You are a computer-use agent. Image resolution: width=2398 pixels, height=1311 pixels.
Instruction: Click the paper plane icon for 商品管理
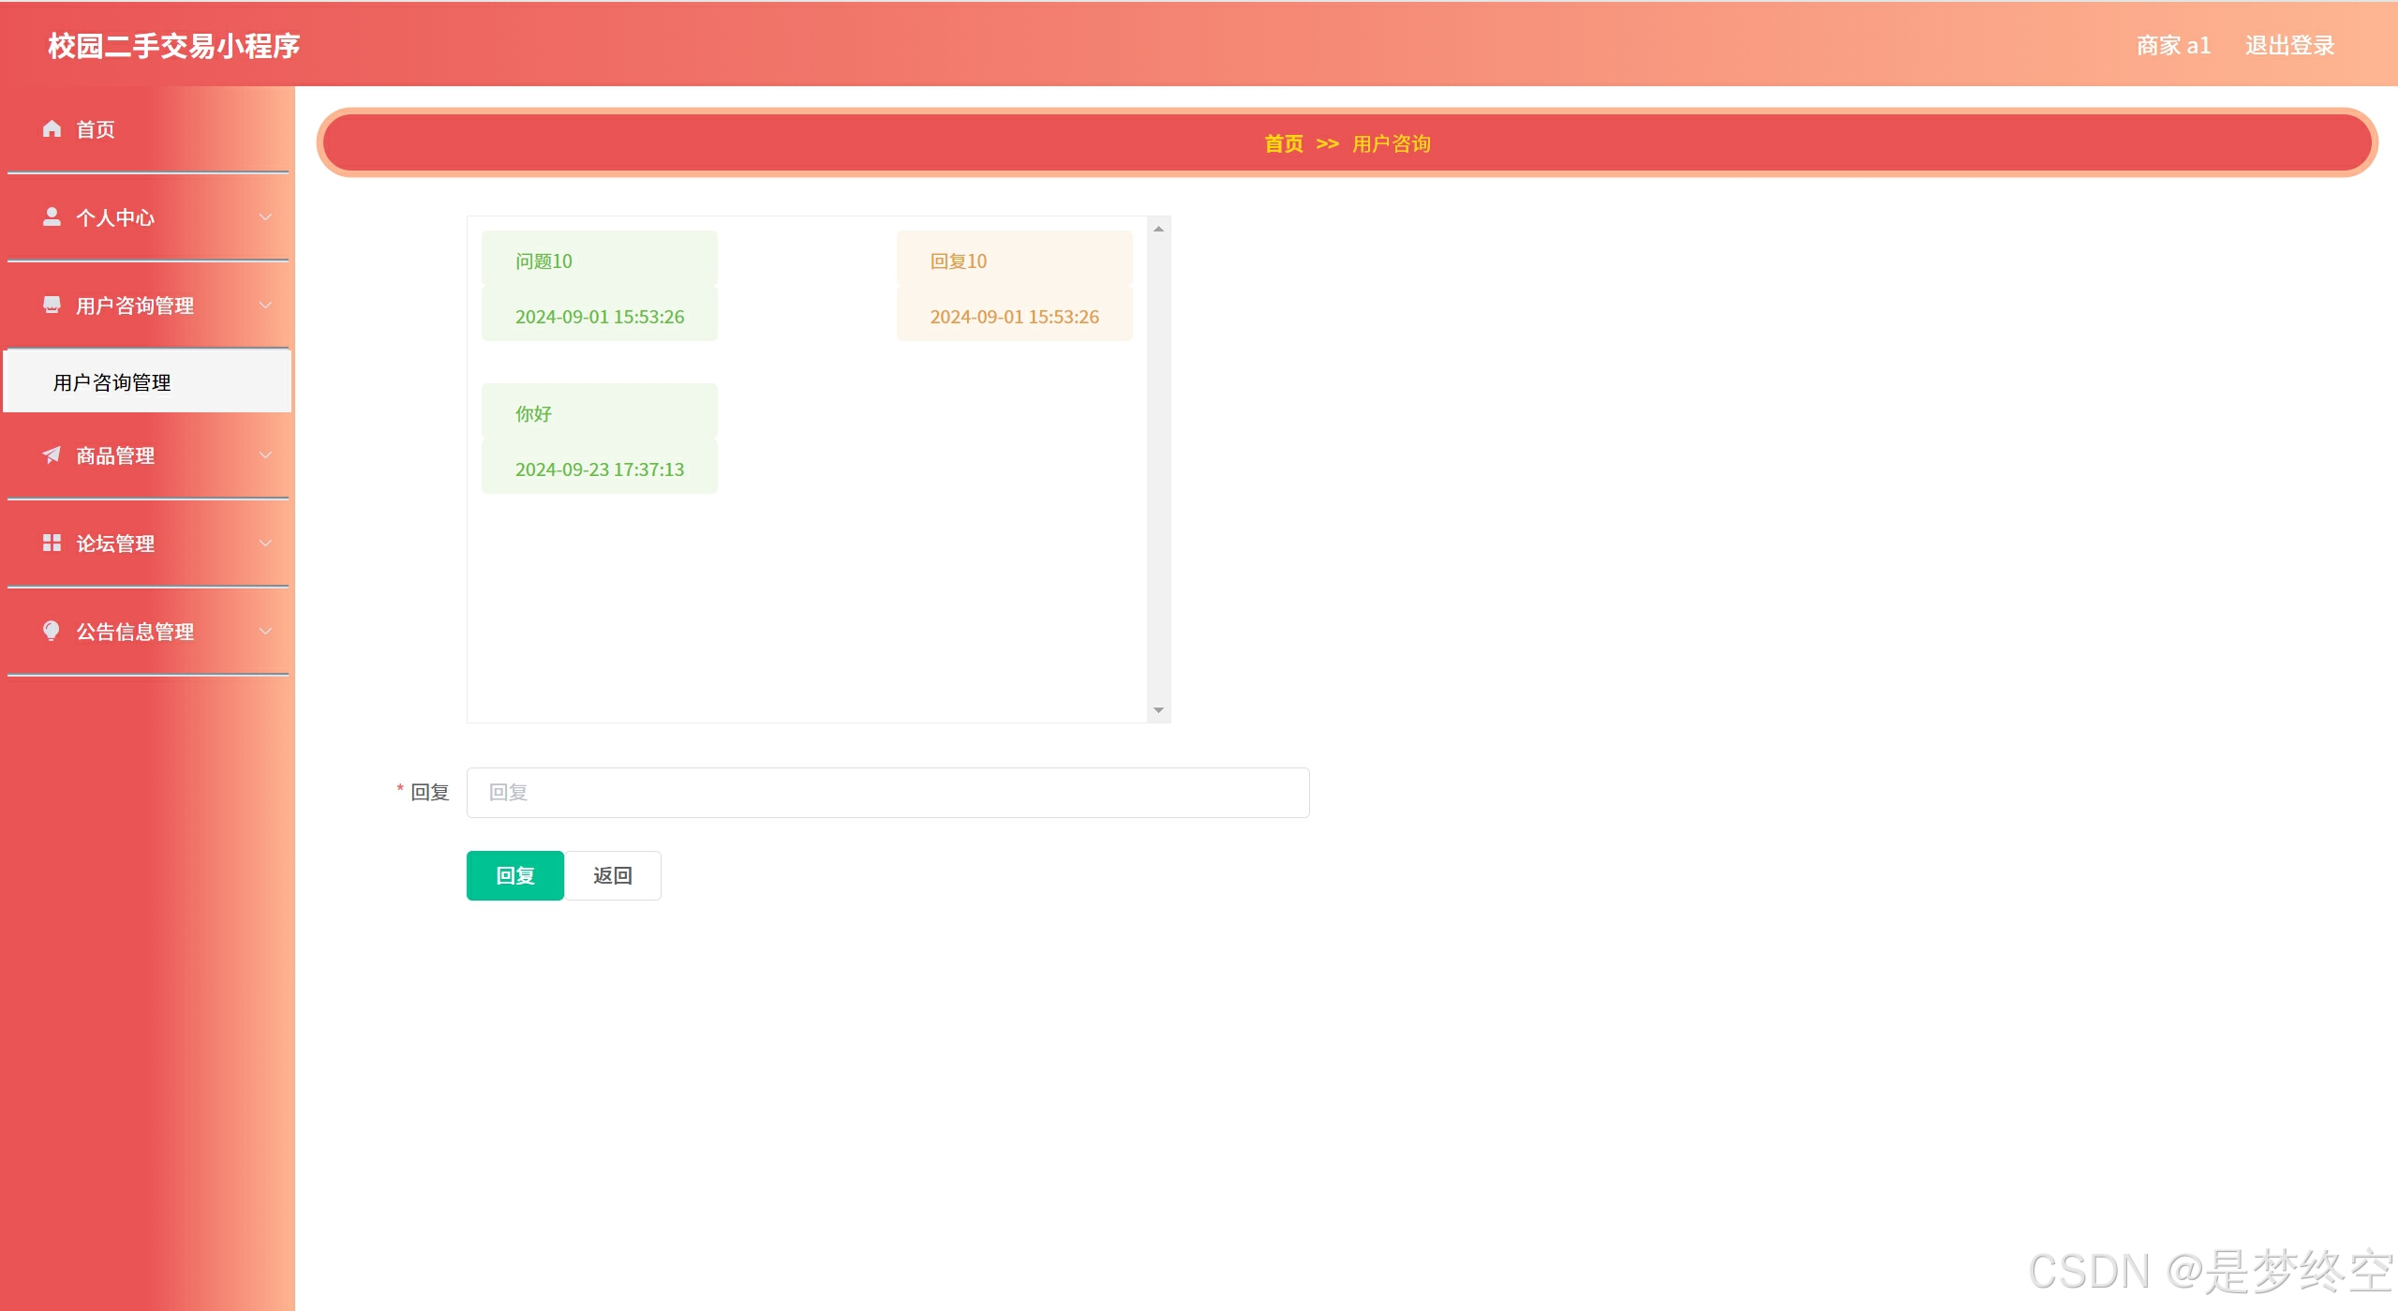tap(52, 455)
